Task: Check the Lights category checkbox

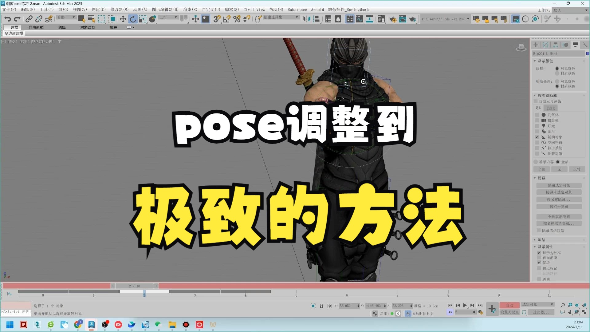Action: pos(537,126)
